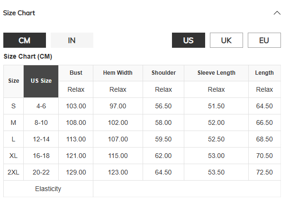Click the Length column header

pos(264,73)
